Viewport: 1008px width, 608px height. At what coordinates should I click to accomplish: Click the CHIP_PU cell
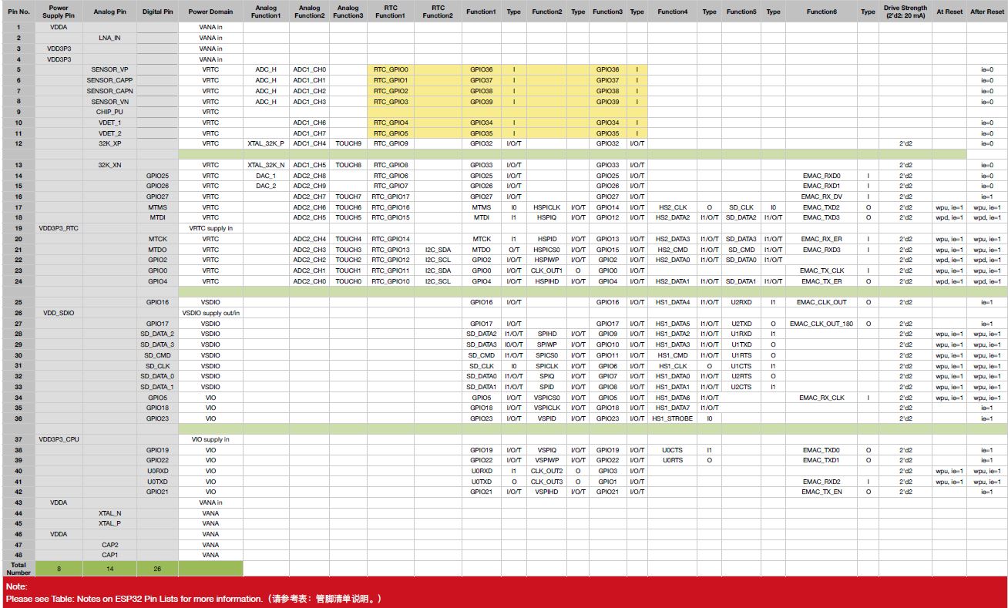click(x=109, y=112)
